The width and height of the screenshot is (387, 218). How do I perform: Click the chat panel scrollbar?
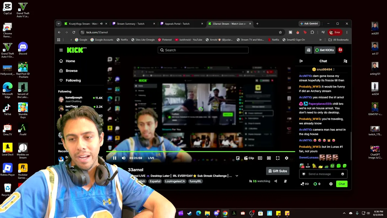[x=351, y=146]
